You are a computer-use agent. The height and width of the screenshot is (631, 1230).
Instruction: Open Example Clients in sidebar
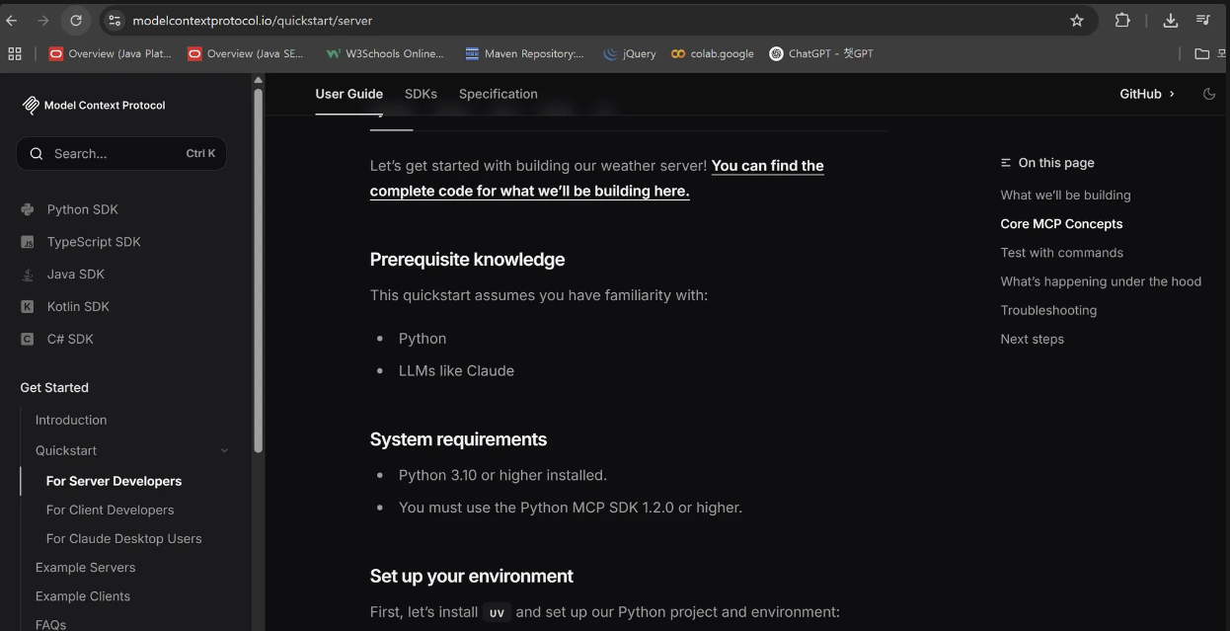tap(83, 595)
